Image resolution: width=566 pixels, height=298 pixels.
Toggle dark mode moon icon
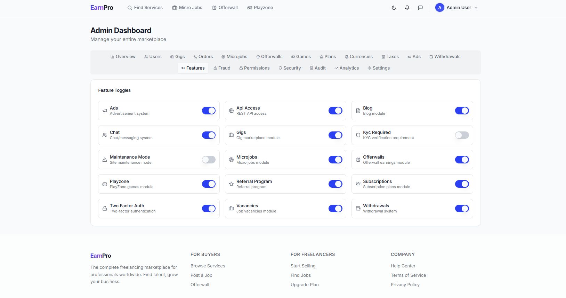(394, 8)
